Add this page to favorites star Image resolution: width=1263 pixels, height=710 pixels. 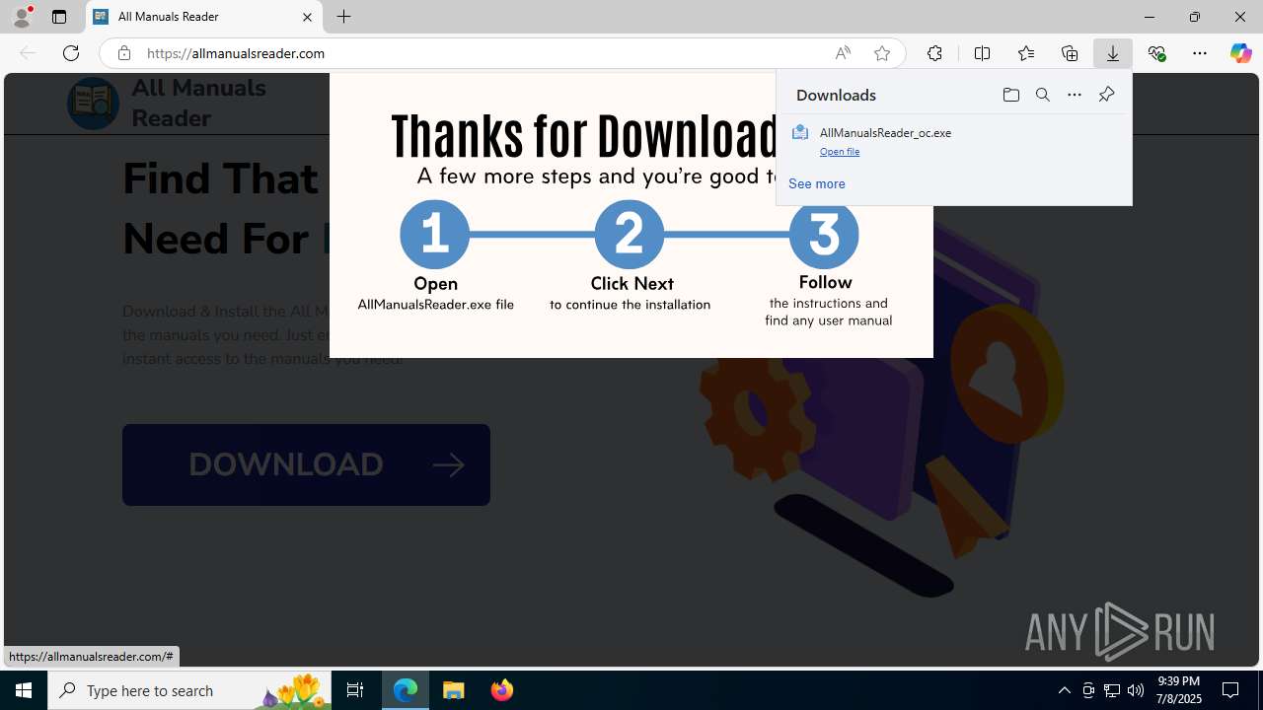point(882,53)
